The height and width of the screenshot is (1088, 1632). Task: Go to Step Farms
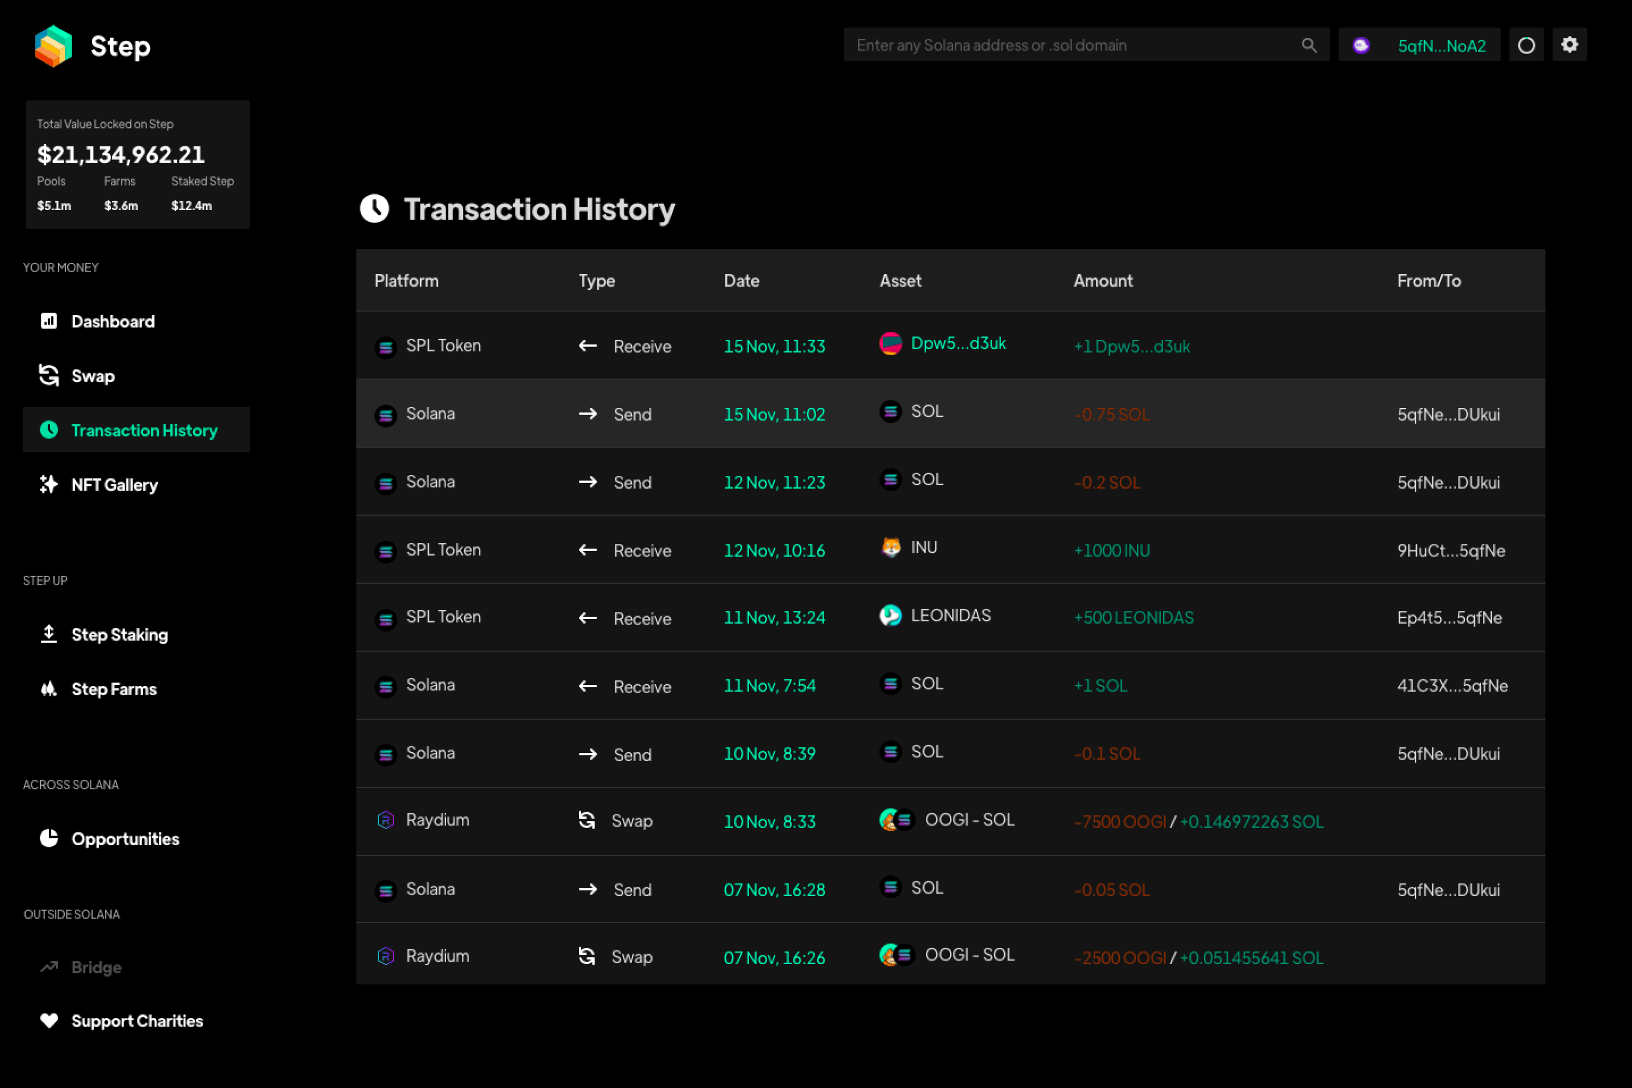point(114,689)
